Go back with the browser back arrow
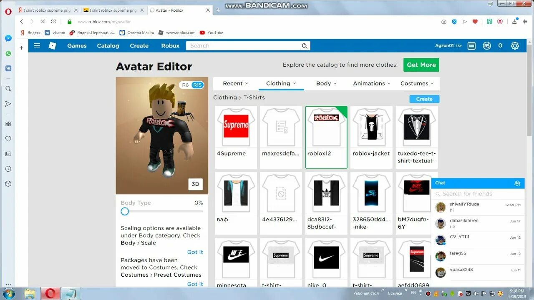The image size is (534, 300). [x=22, y=22]
